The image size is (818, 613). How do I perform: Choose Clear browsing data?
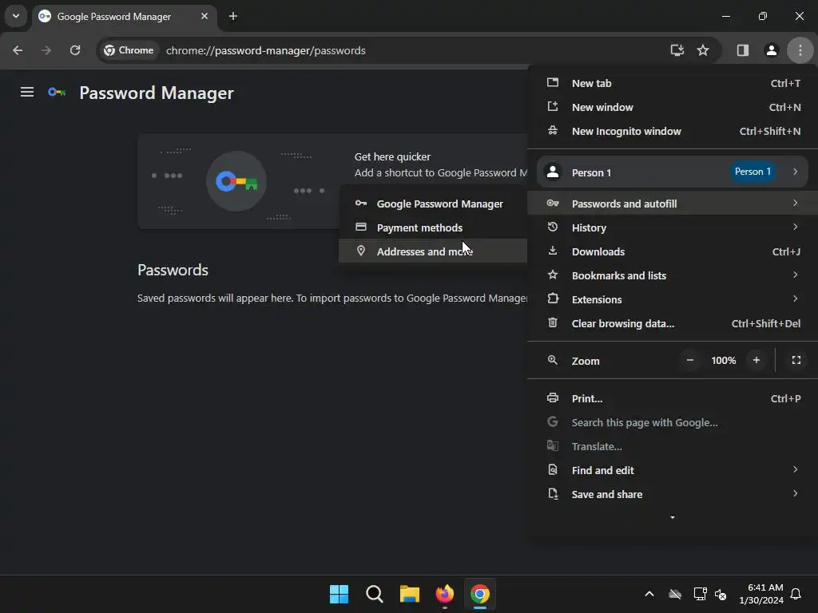pos(673,324)
